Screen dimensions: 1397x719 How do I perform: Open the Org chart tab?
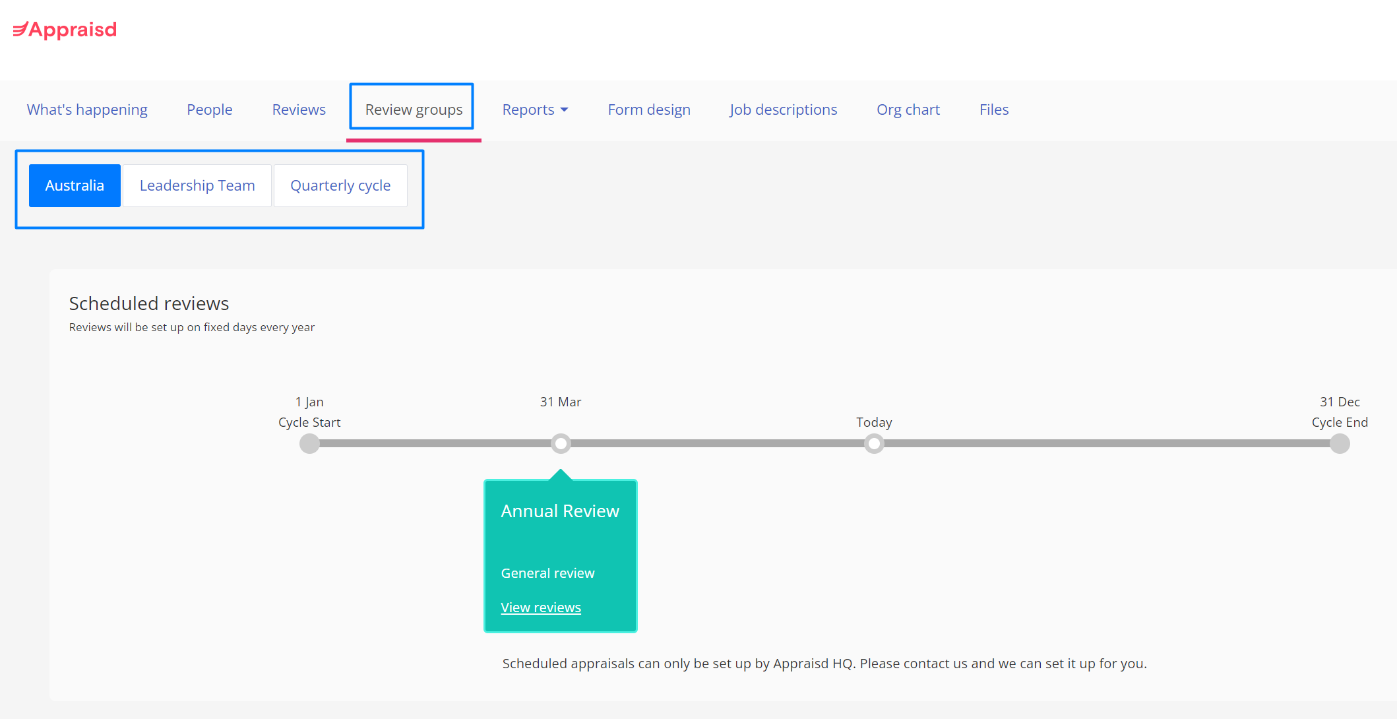coord(908,109)
